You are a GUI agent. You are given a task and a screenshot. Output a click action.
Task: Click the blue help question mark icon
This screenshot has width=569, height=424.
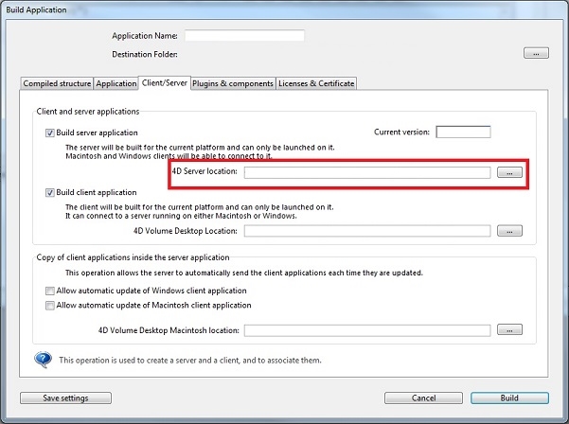pyautogui.click(x=43, y=360)
